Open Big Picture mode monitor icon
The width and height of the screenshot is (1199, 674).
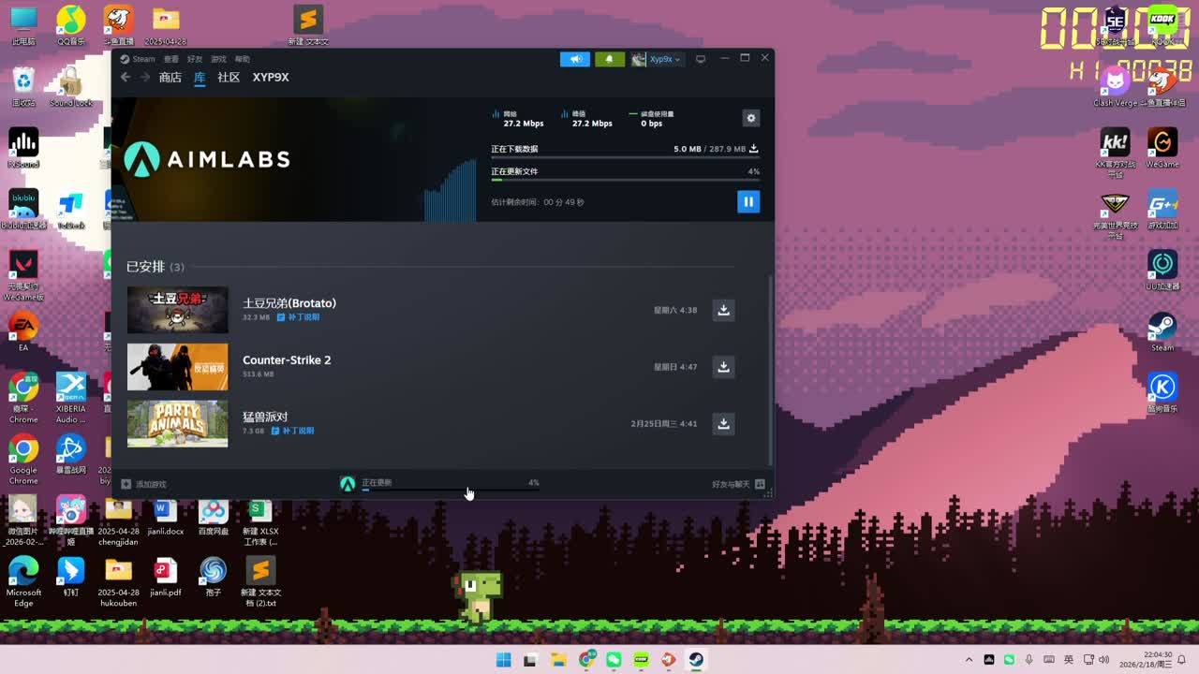[700, 59]
